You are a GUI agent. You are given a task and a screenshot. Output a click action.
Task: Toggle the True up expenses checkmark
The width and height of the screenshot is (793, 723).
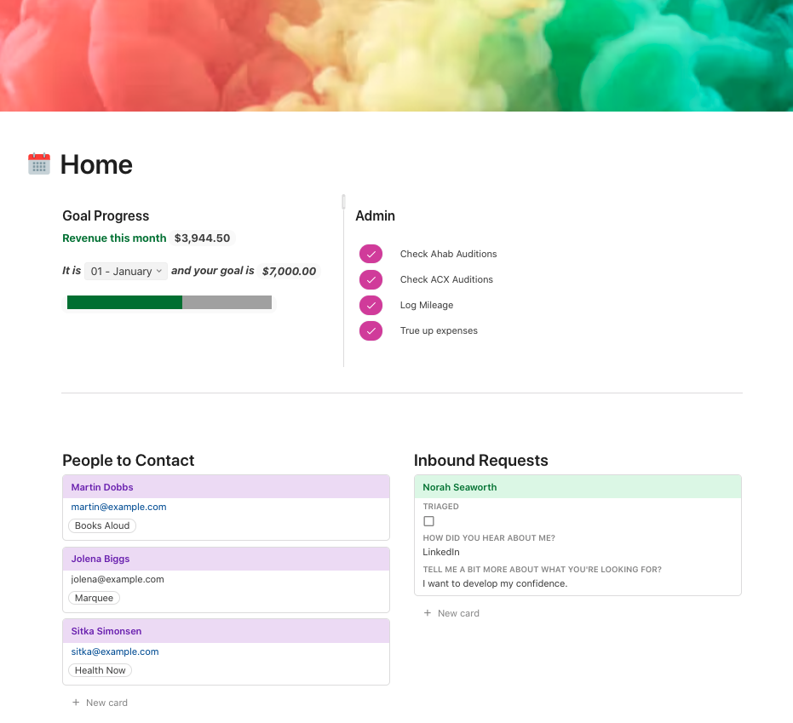click(x=371, y=330)
